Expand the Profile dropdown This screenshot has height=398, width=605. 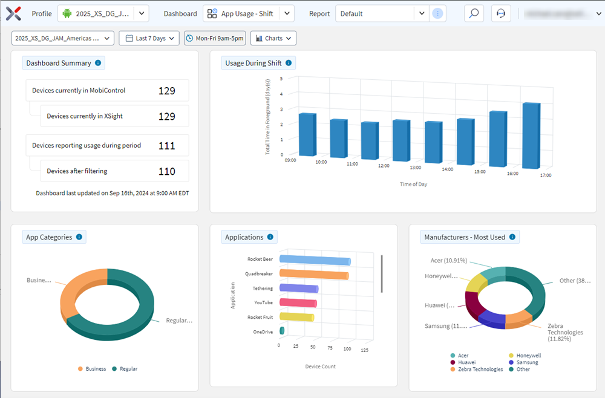tap(141, 13)
